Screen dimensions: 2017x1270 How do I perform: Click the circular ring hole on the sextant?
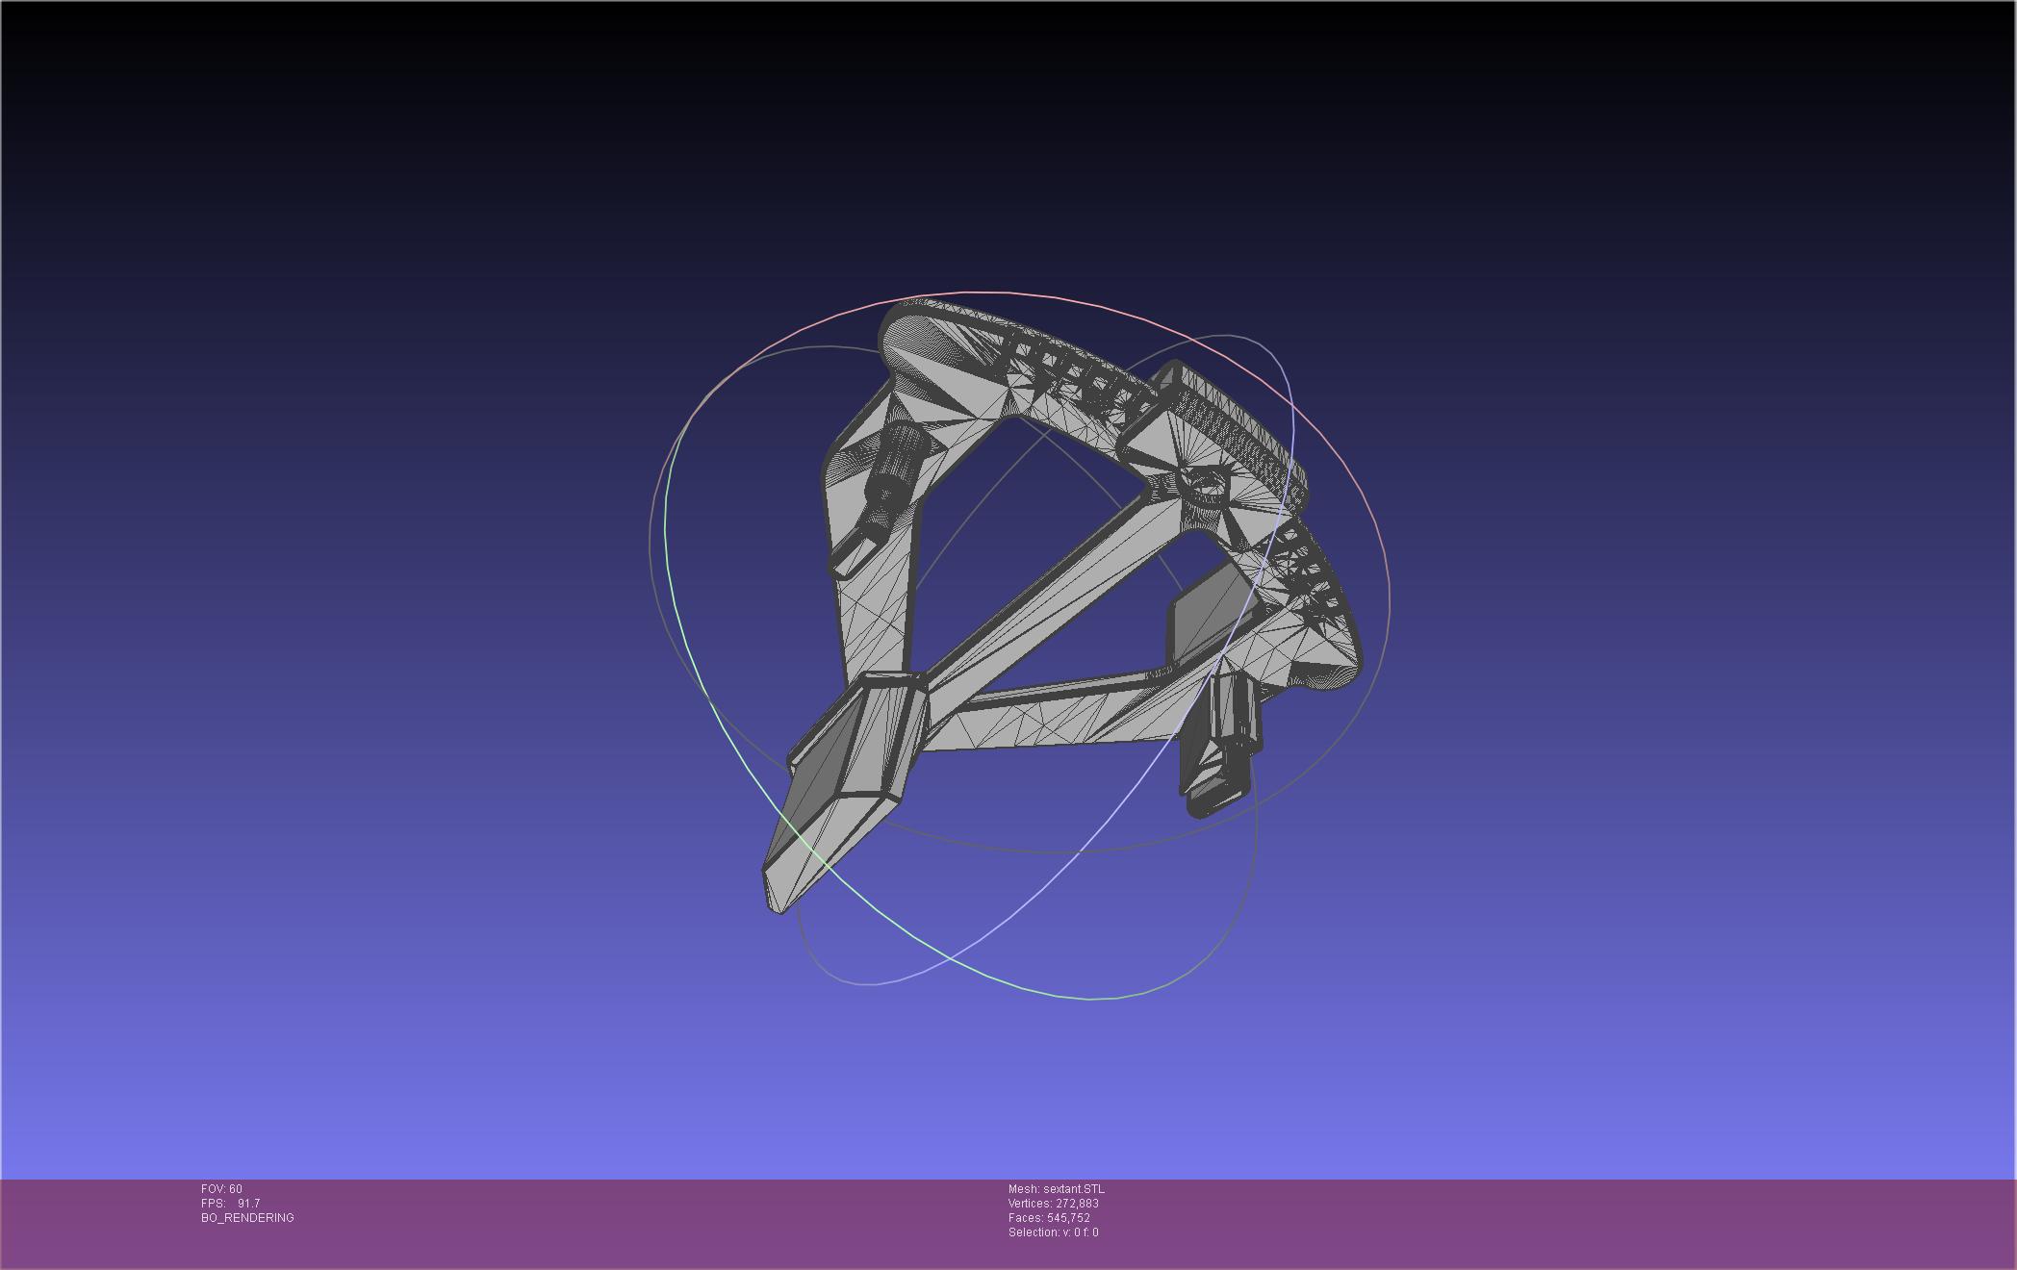pos(1205,484)
